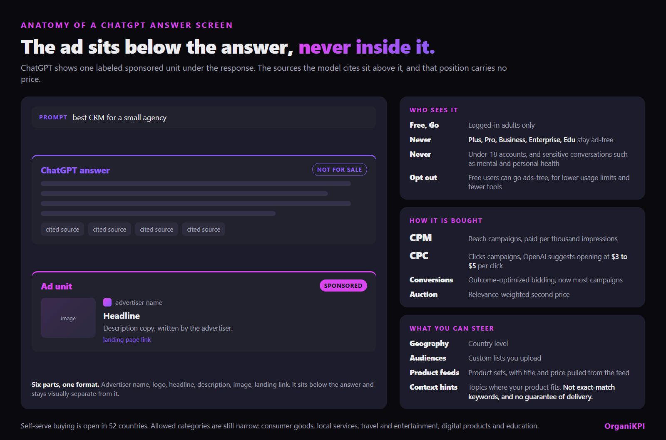Select the 'ChatGPT answer' heading
This screenshot has width=666, height=440.
coord(75,171)
